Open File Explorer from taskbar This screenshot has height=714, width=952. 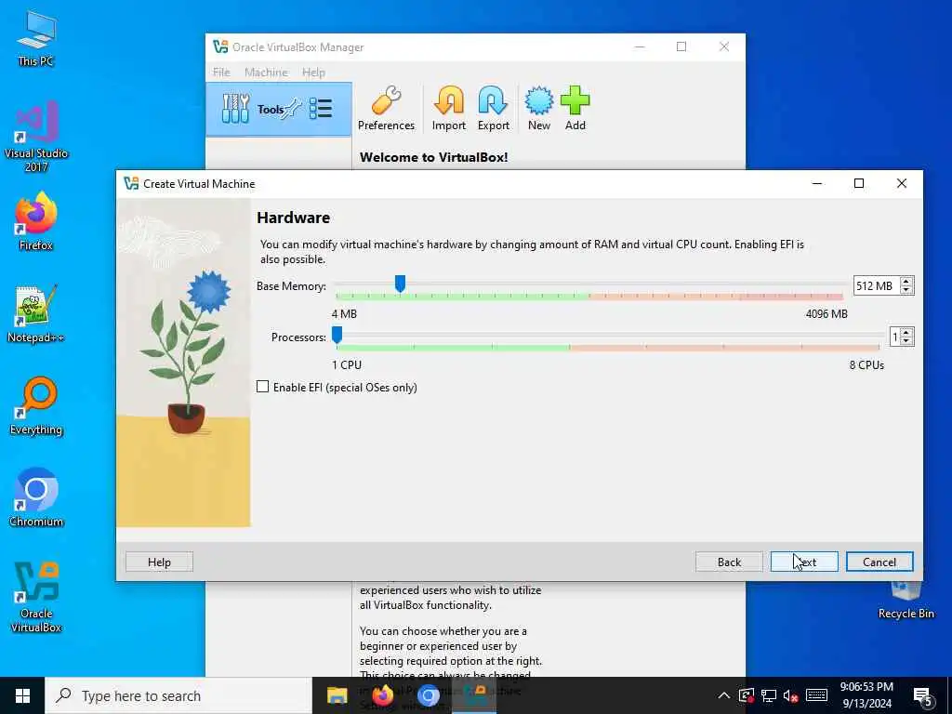coord(337,695)
